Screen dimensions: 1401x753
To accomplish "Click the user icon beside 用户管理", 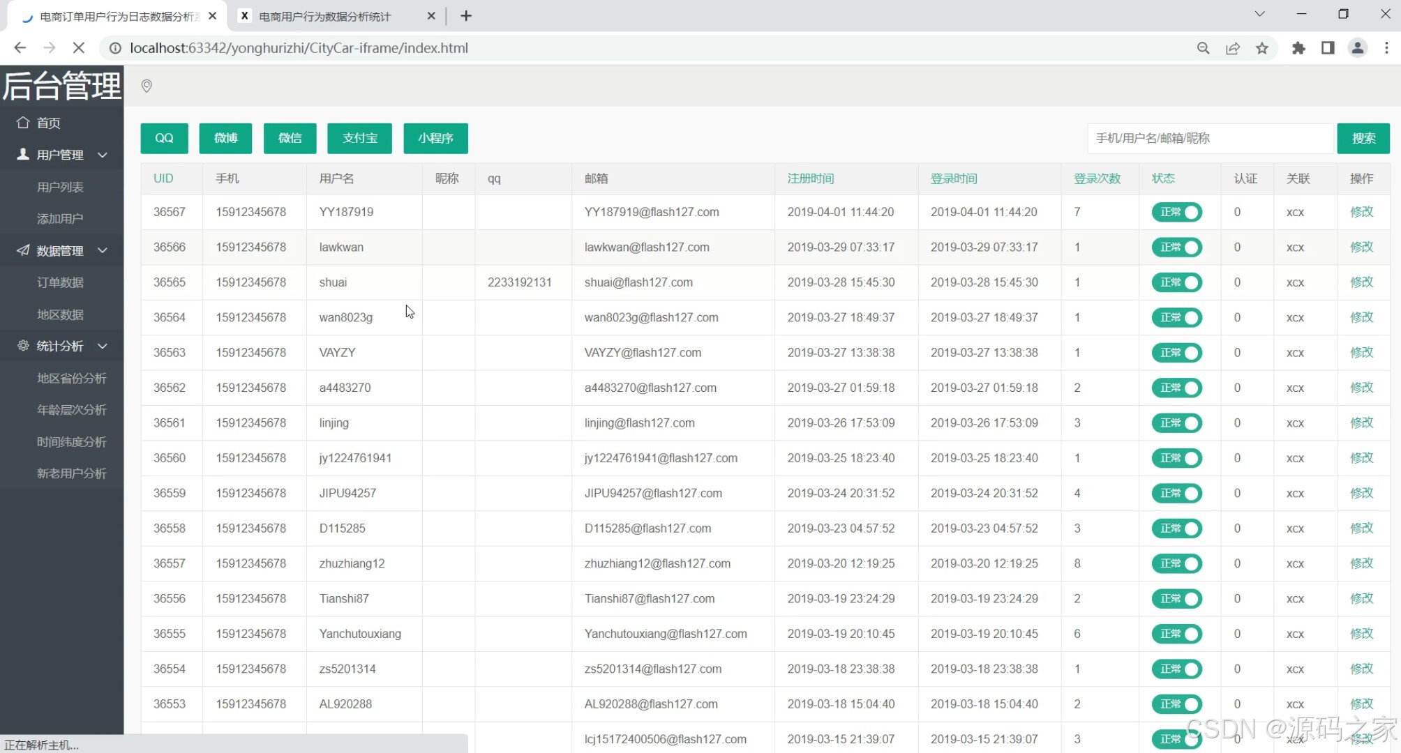I will 23,154.
